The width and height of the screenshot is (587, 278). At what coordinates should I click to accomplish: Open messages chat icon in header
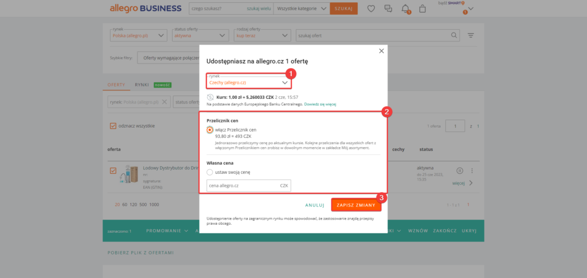tap(388, 9)
